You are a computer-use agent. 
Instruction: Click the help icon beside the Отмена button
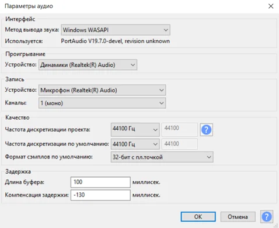click(267, 216)
